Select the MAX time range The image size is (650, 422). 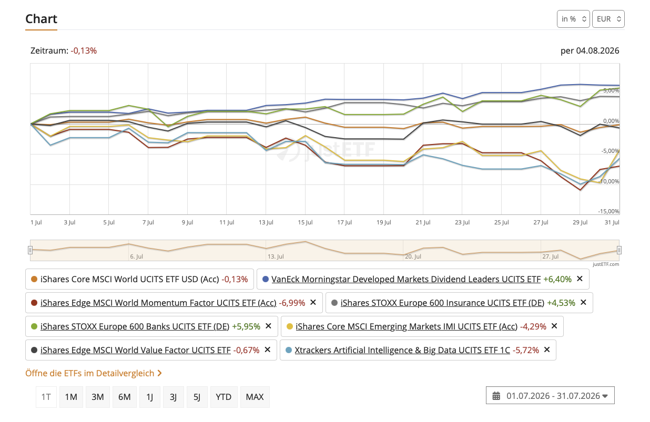tap(255, 397)
